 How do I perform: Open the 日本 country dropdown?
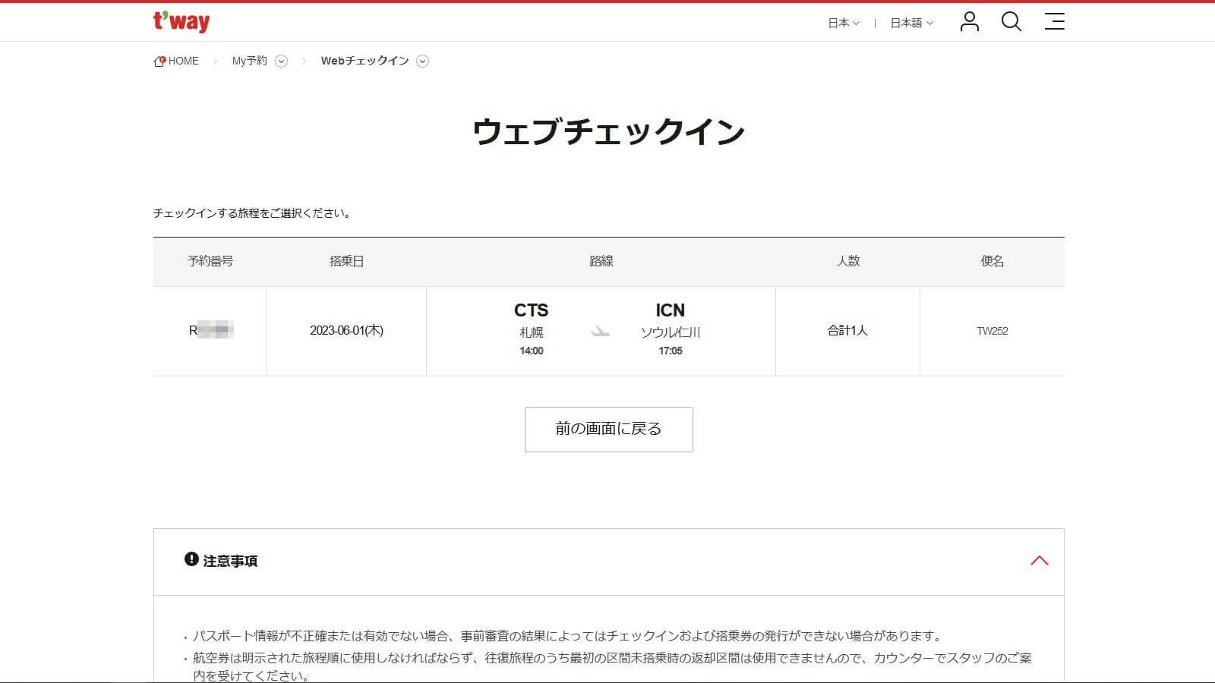pyautogui.click(x=843, y=23)
